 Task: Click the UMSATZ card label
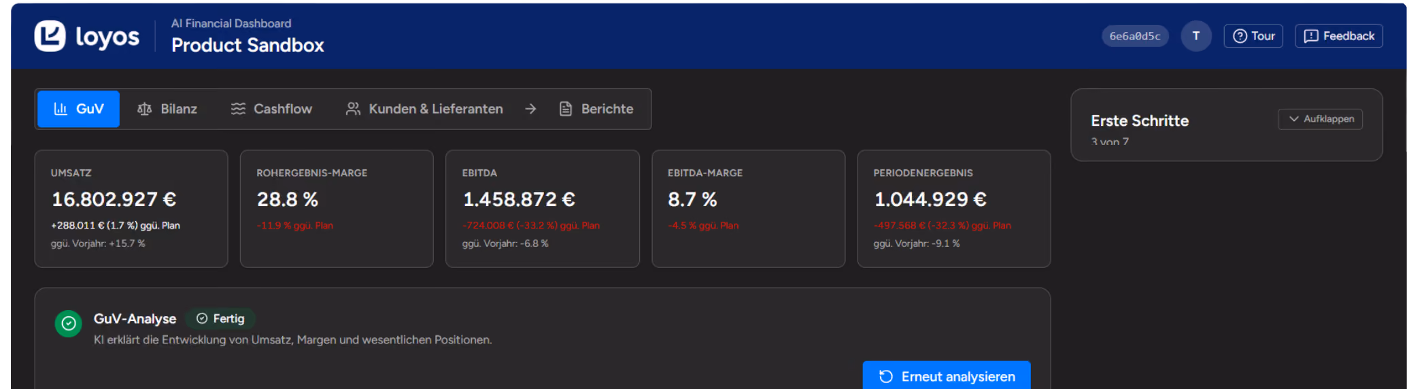71,173
